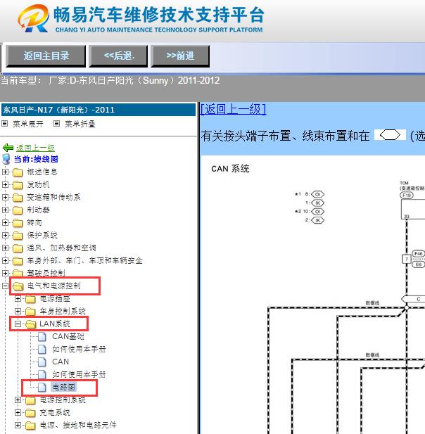
Task: Click the CAN 系统 diagram title
Action: coord(230,169)
